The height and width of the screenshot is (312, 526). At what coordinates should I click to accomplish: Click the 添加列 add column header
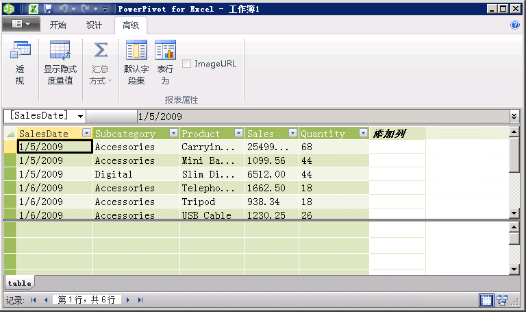tap(397, 133)
